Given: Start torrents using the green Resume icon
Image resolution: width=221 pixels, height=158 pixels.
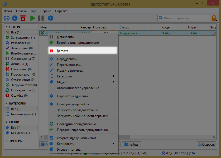Looking at the screenshot, I should pos(32,18).
